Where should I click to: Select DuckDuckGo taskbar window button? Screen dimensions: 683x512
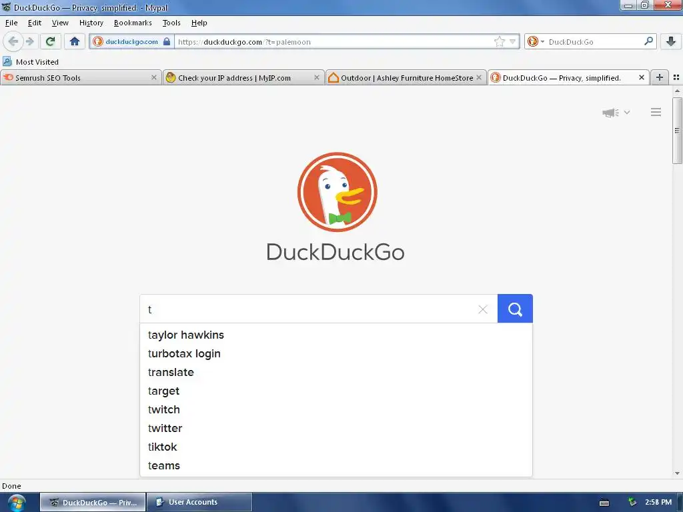pos(93,502)
